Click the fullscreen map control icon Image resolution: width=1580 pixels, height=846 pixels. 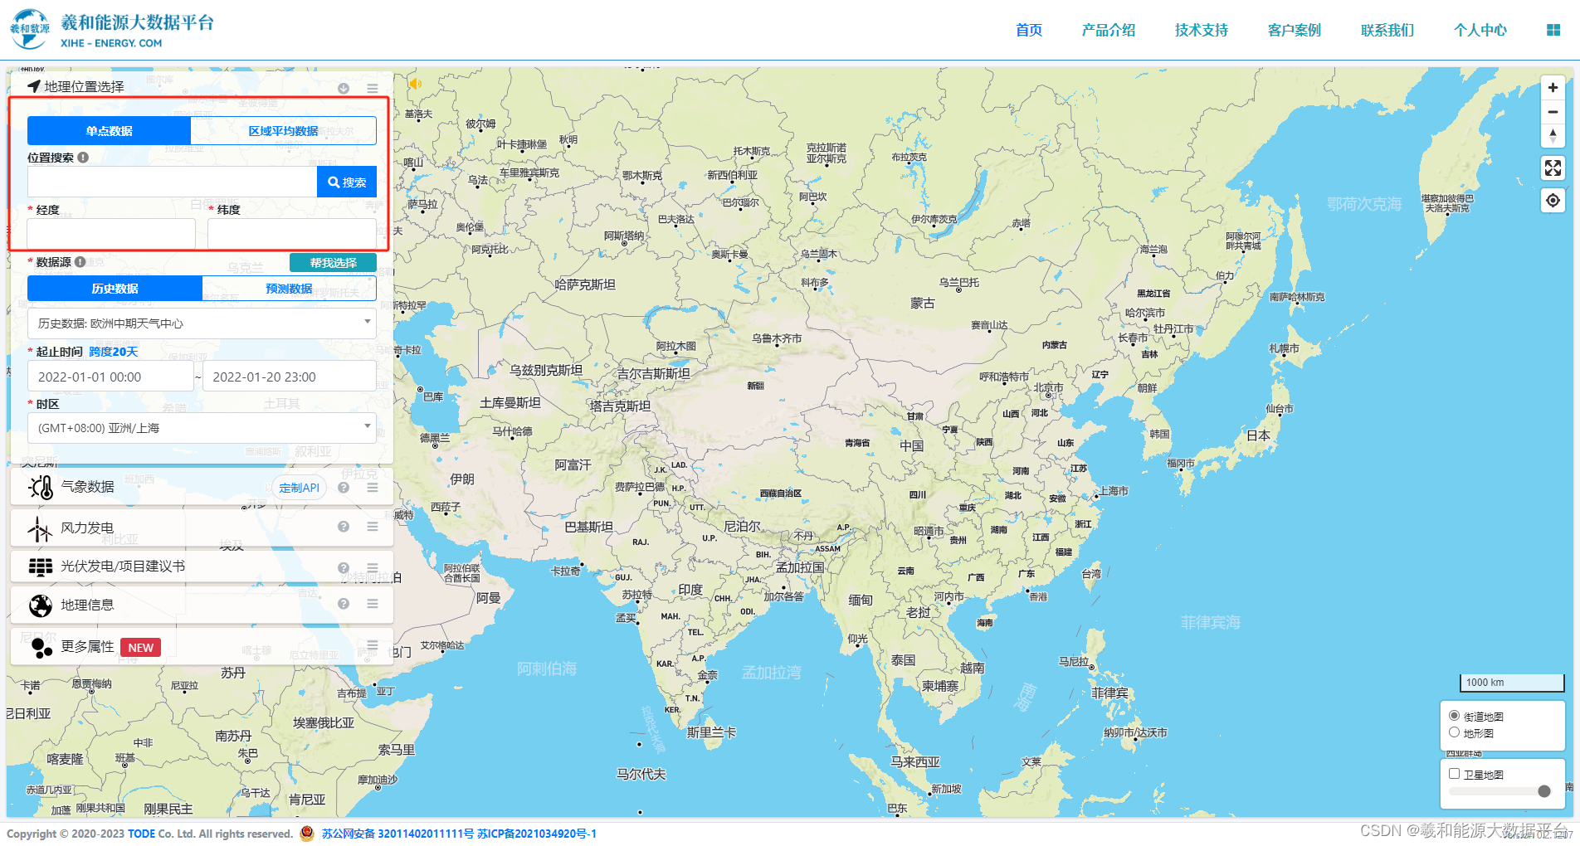click(1553, 168)
